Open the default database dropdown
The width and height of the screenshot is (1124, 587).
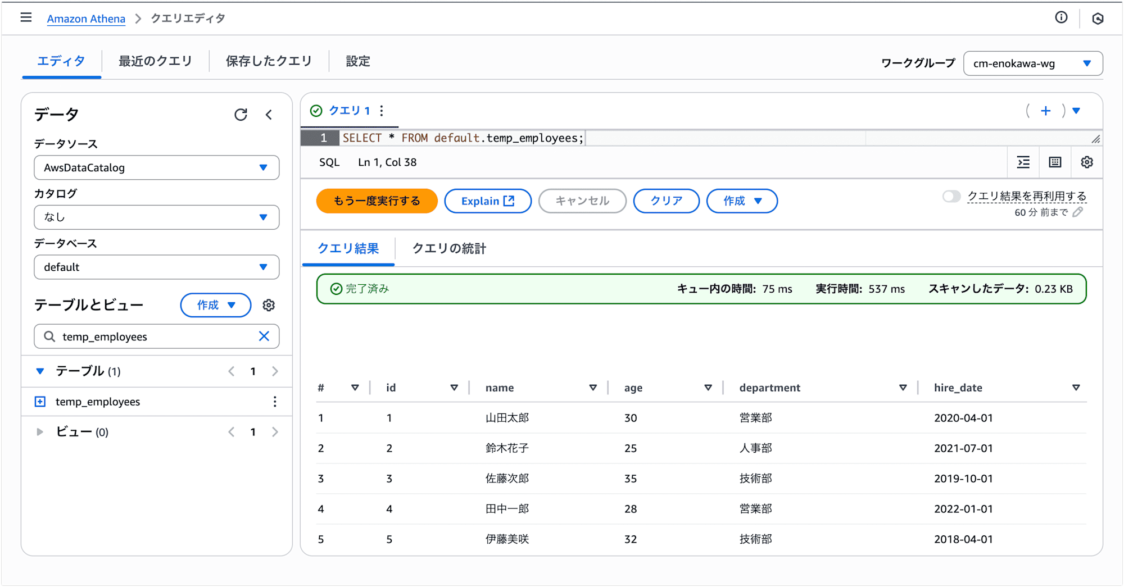157,267
